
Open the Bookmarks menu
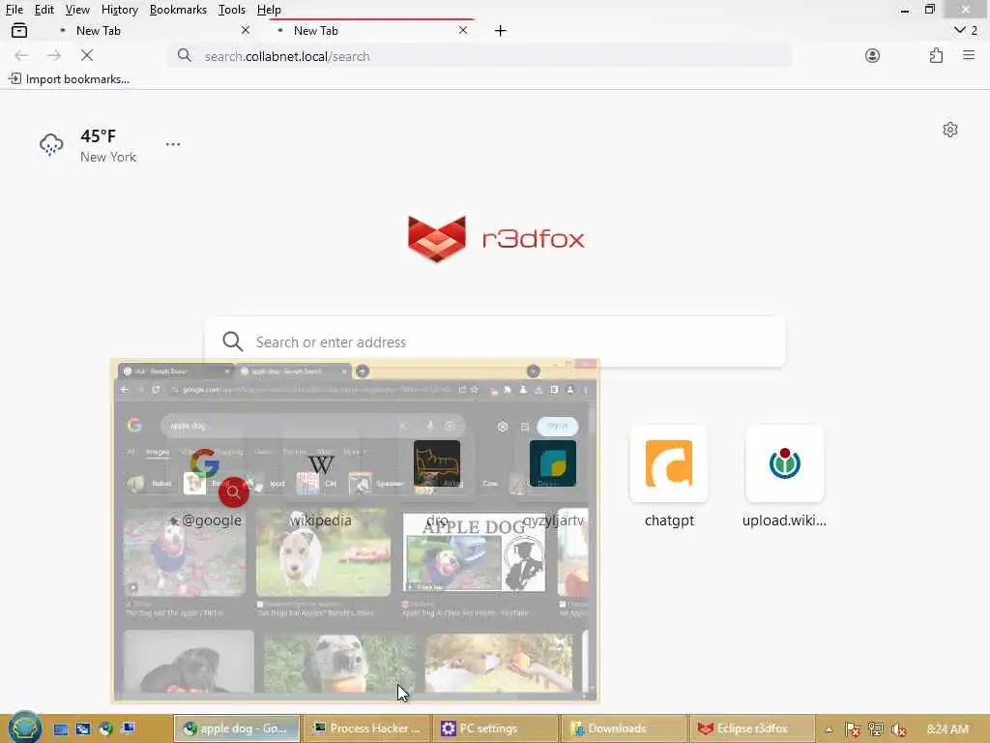point(178,10)
